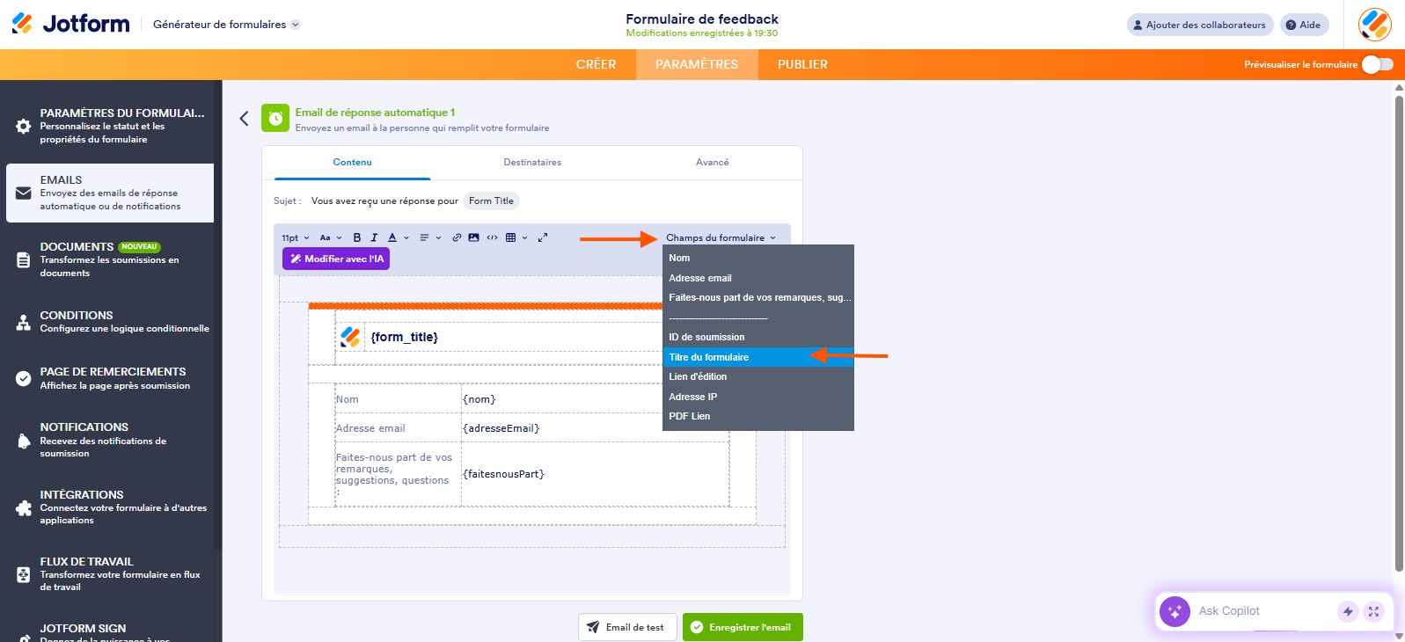Select the Avancé tab

(712, 162)
